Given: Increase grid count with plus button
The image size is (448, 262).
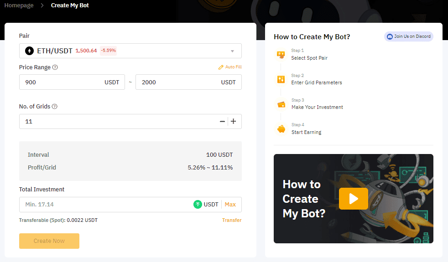Looking at the screenshot, I should (234, 121).
